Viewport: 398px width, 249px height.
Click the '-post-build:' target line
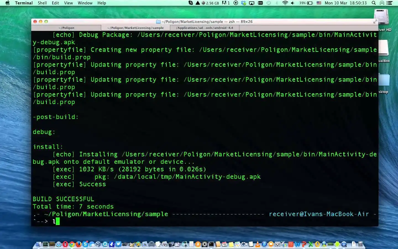point(56,117)
